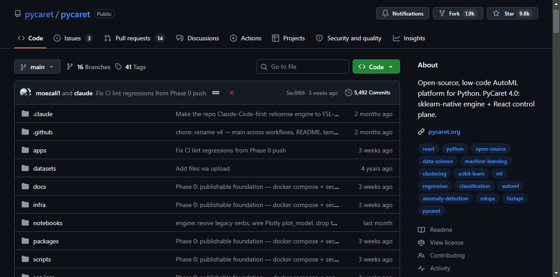560x277 pixels.
Task: Open 'engine: revive legacy verbs' commit message
Action: click(x=257, y=223)
